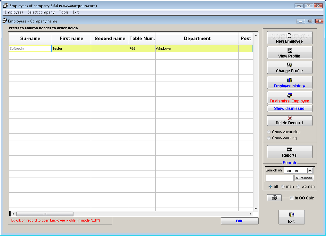Sort by Department column header
The height and width of the screenshot is (236, 326).
(197, 39)
